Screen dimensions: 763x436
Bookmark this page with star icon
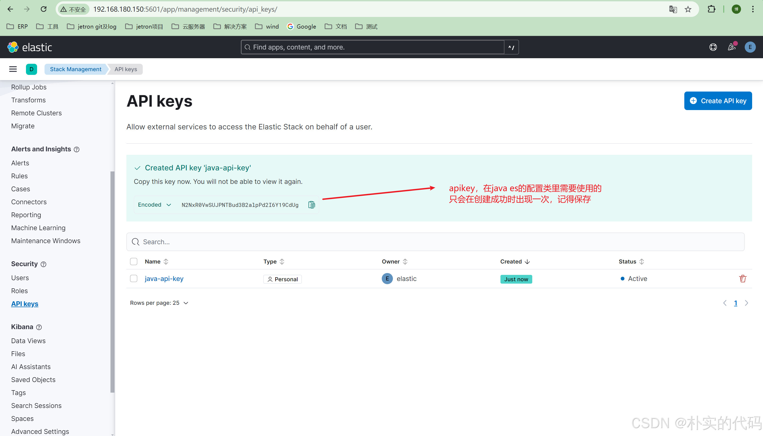click(x=688, y=9)
